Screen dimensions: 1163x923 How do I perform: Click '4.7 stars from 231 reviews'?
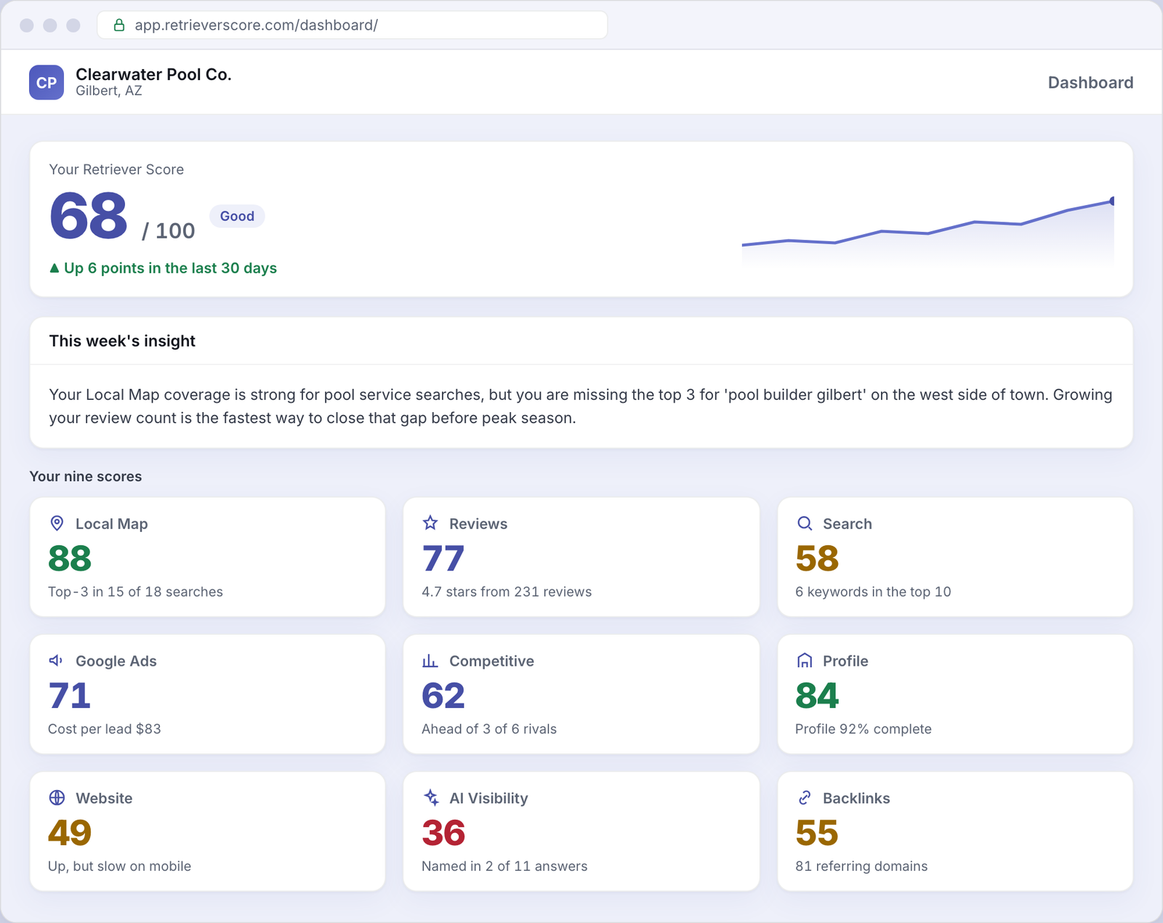[507, 592]
